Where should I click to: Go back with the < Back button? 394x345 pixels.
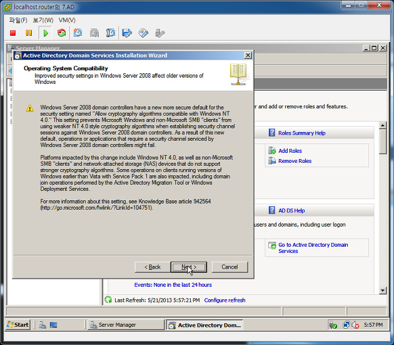point(152,267)
